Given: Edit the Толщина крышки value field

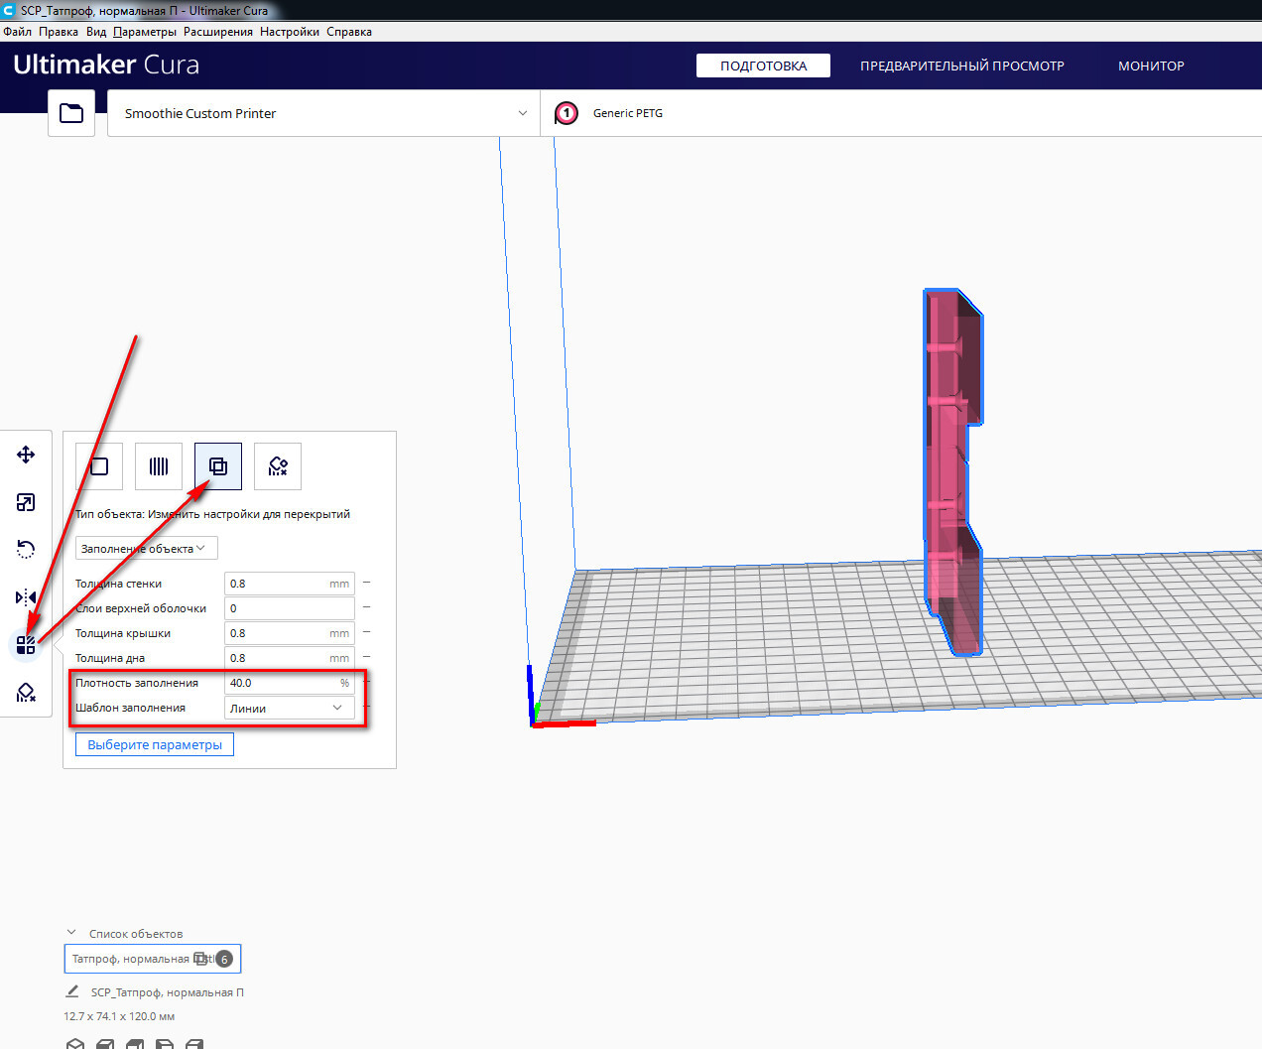Looking at the screenshot, I should (289, 633).
